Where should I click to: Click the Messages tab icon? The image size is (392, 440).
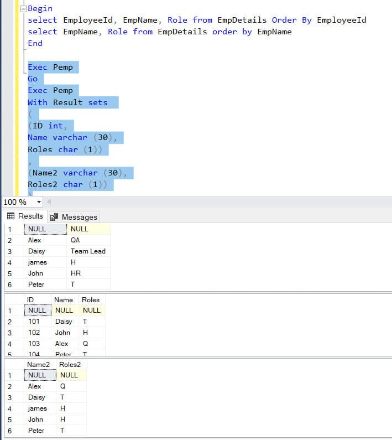[54, 217]
